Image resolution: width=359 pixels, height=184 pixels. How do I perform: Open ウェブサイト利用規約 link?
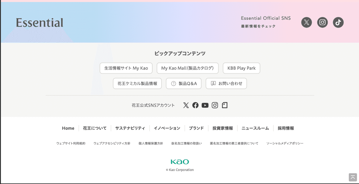71,143
